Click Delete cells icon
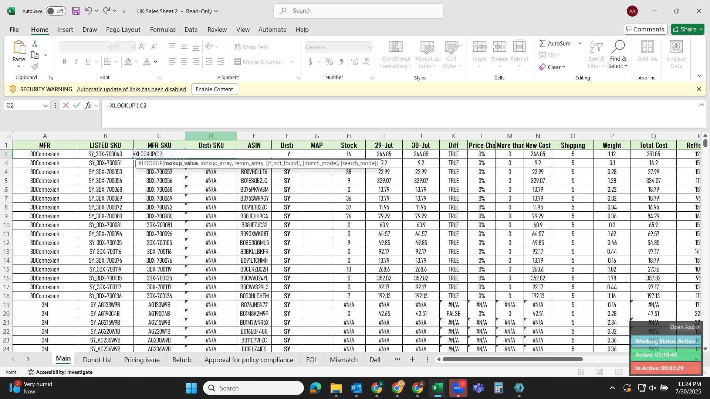 pyautogui.click(x=499, y=47)
